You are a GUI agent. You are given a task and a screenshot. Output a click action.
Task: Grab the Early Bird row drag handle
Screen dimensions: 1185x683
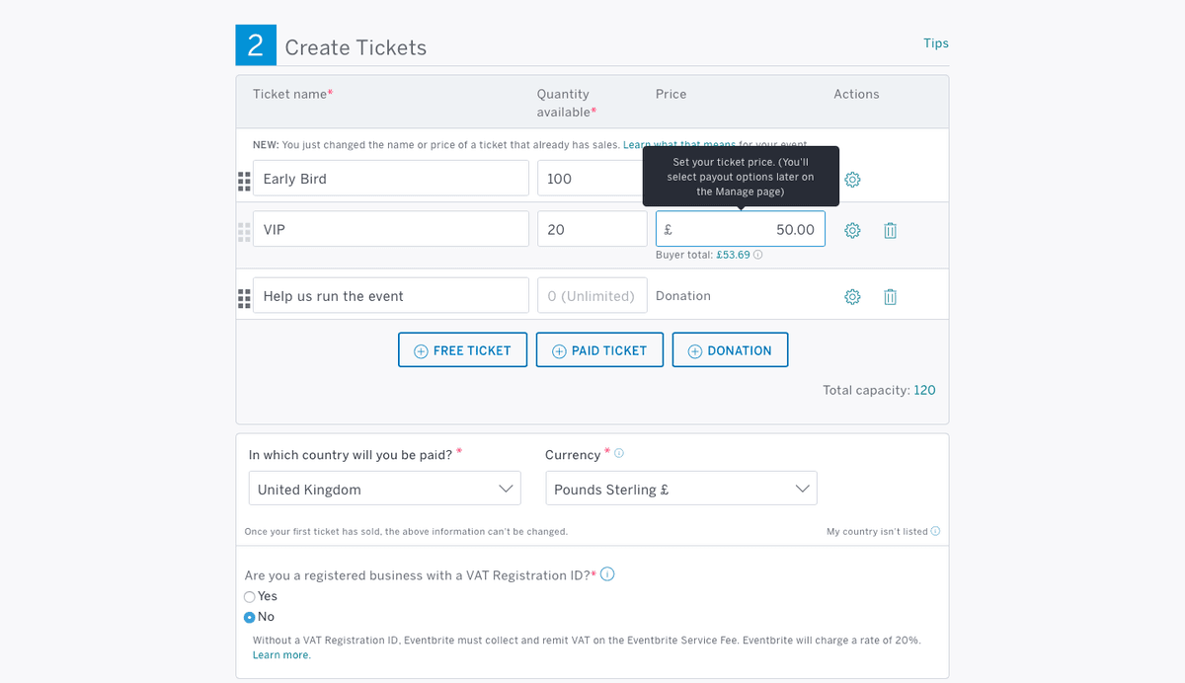click(244, 181)
